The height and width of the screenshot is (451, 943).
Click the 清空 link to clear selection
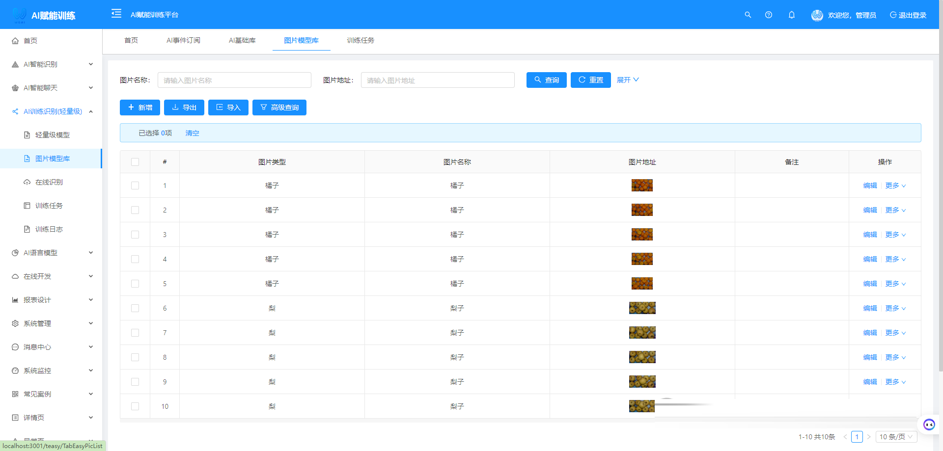[192, 133]
